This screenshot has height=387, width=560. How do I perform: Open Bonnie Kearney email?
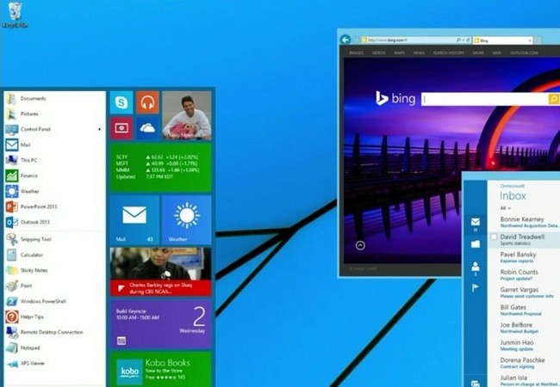pos(524,222)
